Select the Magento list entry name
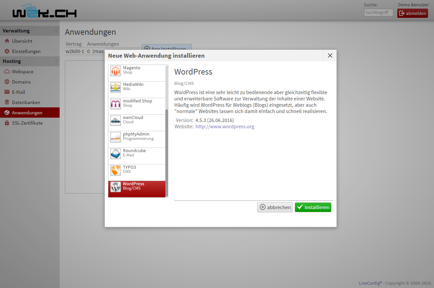434x288 pixels. (x=132, y=68)
